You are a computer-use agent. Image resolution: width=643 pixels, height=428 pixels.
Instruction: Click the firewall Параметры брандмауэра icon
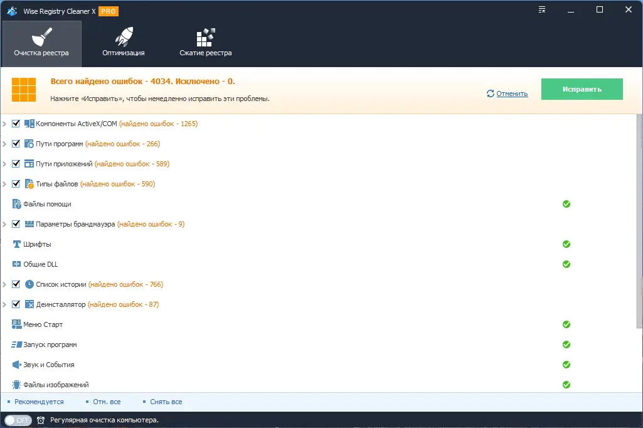[x=29, y=224]
